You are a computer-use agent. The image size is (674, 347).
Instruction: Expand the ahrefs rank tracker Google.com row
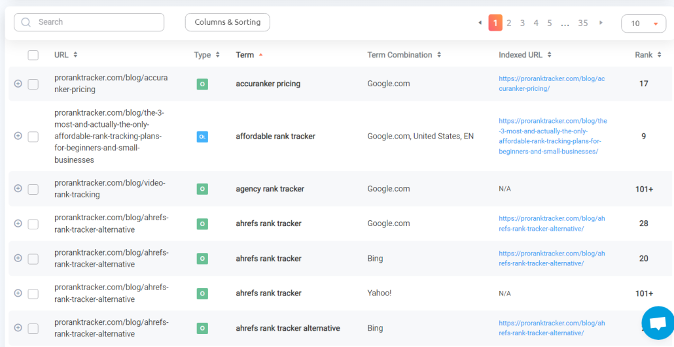click(x=18, y=223)
